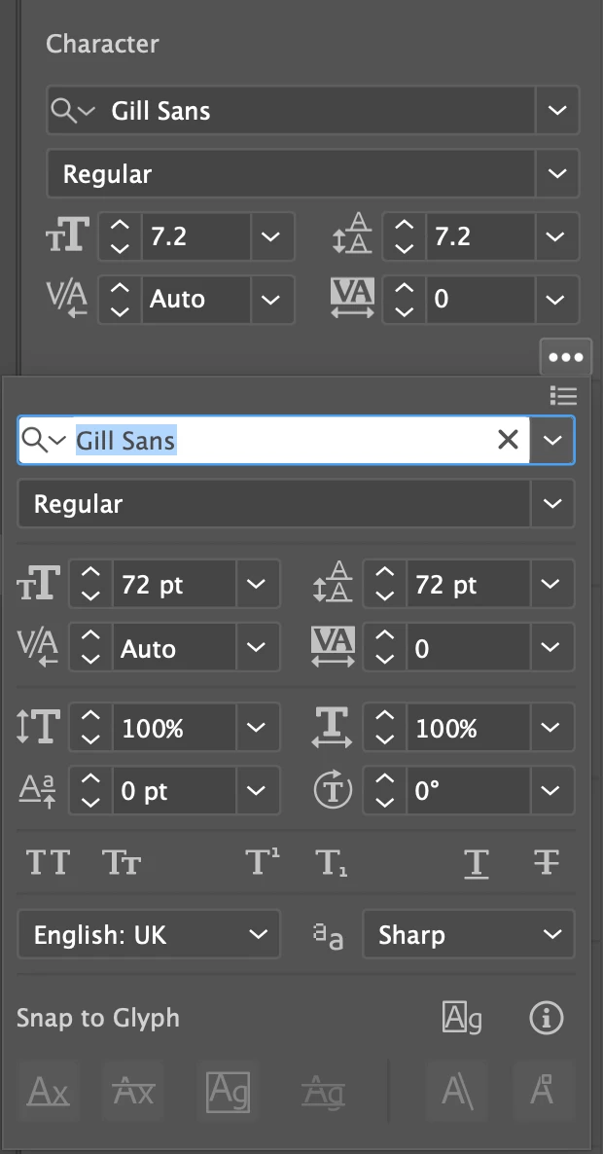Step the baseline shift 0 pt stepper
This screenshot has width=603, height=1154.
(x=91, y=790)
